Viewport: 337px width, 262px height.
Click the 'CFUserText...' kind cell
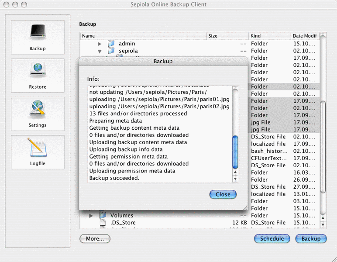tap(268, 158)
